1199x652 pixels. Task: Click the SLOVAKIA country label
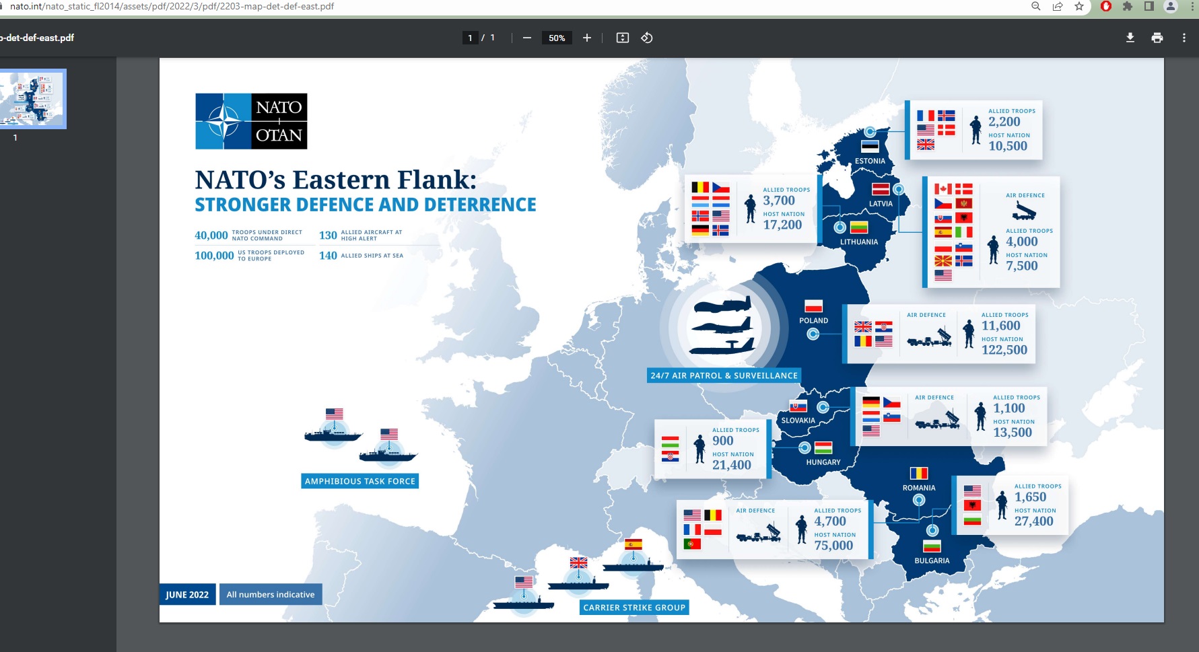point(798,421)
